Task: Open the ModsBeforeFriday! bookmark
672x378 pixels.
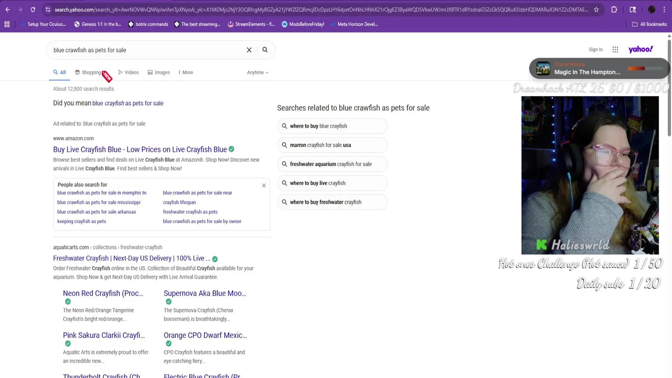Action: [x=302, y=24]
